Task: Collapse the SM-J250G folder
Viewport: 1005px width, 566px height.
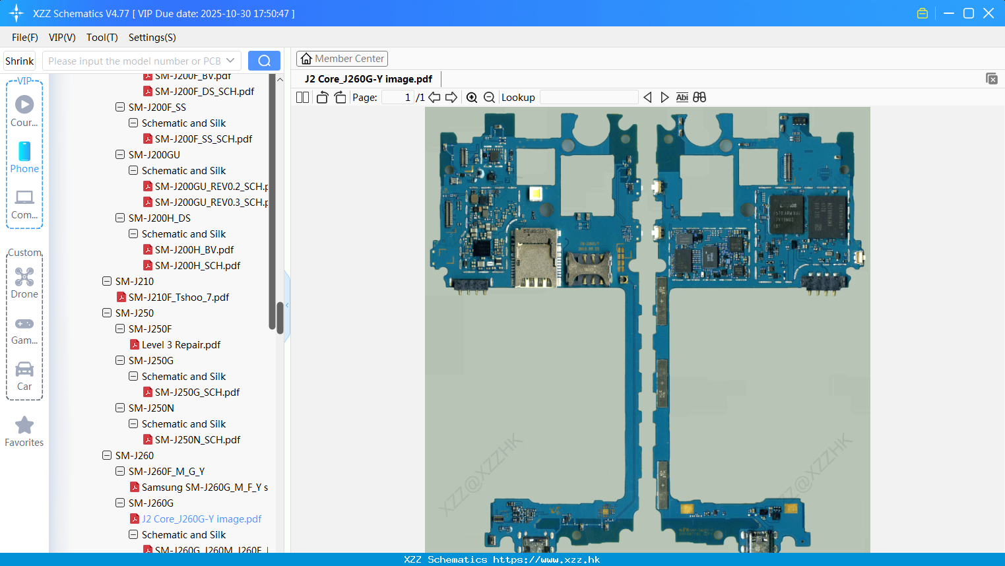Action: (120, 360)
